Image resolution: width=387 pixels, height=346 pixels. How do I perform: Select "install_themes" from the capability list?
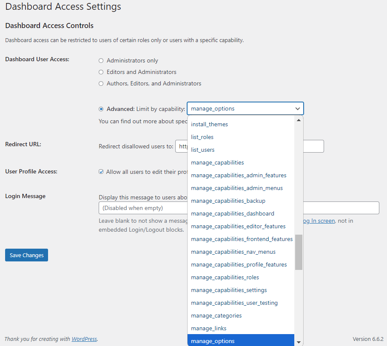(x=209, y=124)
